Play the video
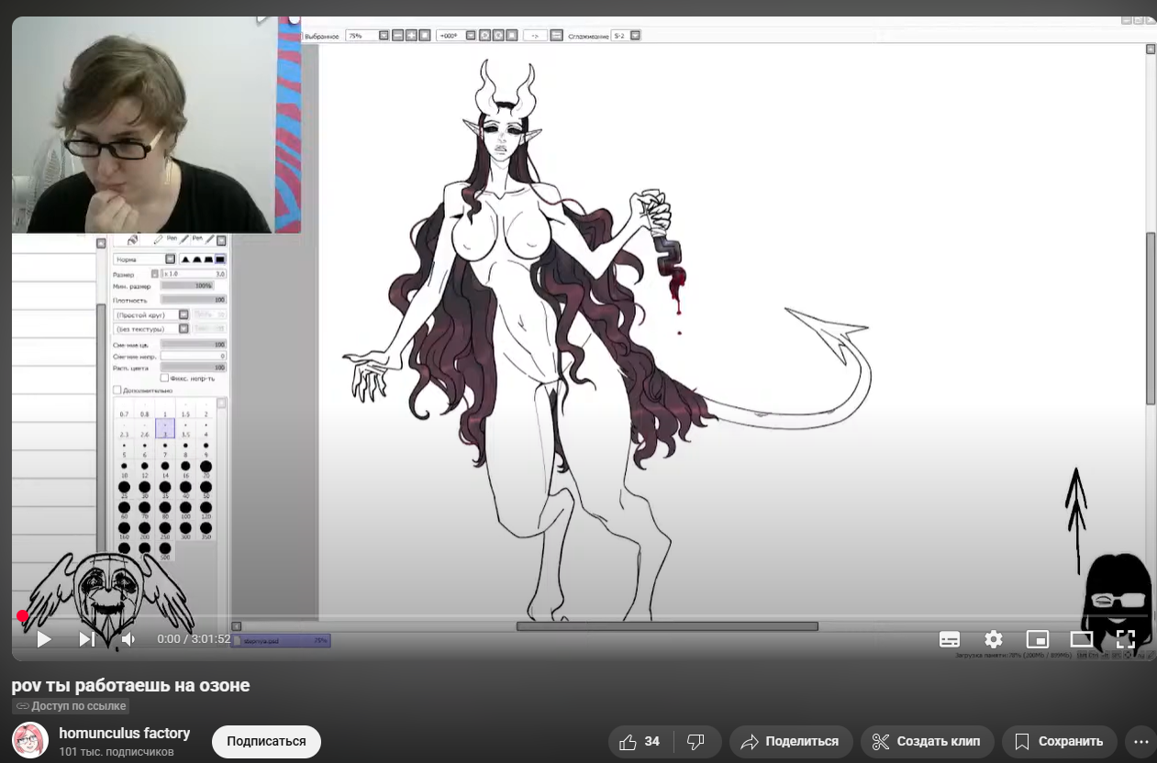The height and width of the screenshot is (763, 1157). coord(44,639)
